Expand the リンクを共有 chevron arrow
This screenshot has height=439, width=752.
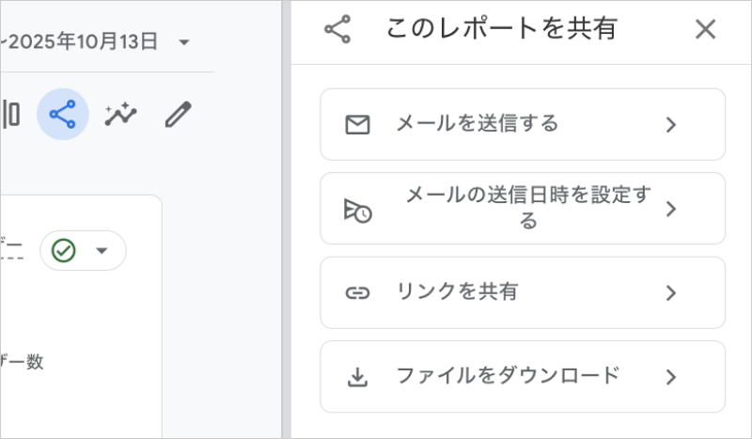670,292
